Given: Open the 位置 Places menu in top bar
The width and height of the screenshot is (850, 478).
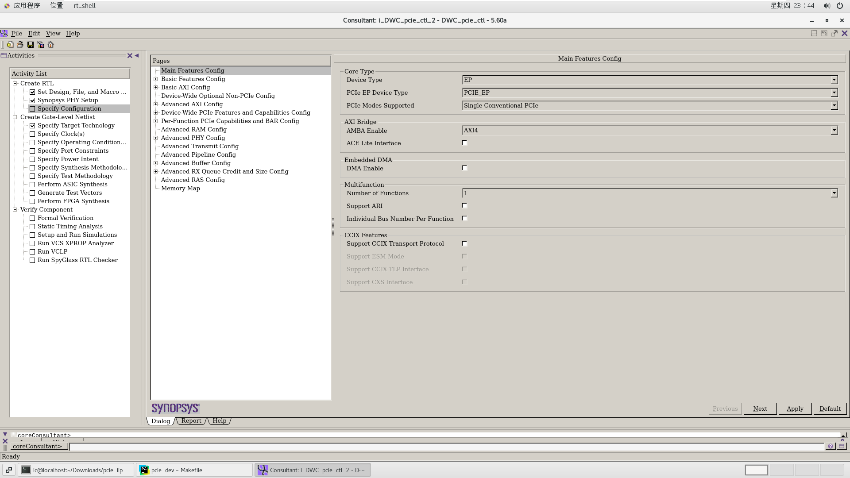Looking at the screenshot, I should [56, 6].
